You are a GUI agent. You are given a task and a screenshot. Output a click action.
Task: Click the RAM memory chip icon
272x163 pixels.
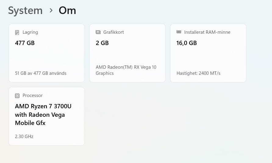pos(179,32)
